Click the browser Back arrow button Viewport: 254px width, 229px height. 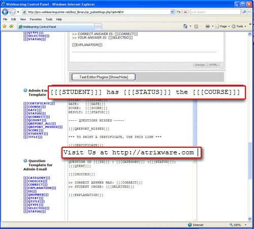5,12
